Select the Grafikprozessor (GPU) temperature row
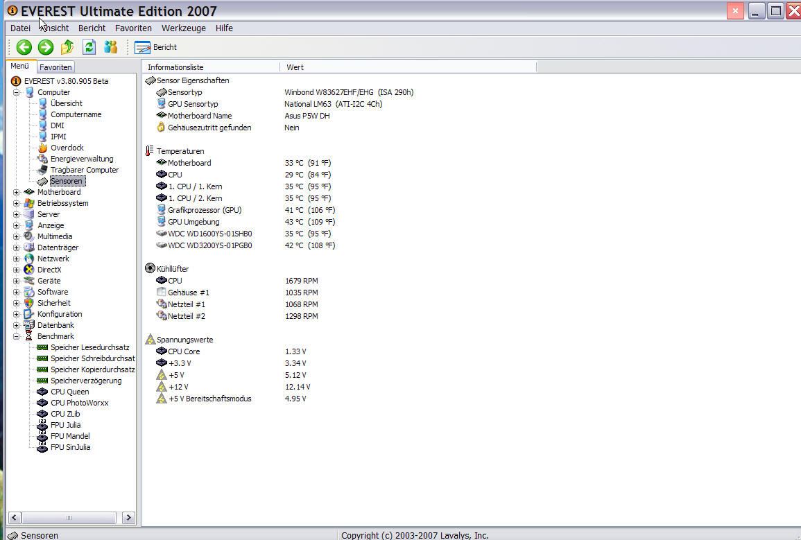801x540 pixels. tap(205, 210)
